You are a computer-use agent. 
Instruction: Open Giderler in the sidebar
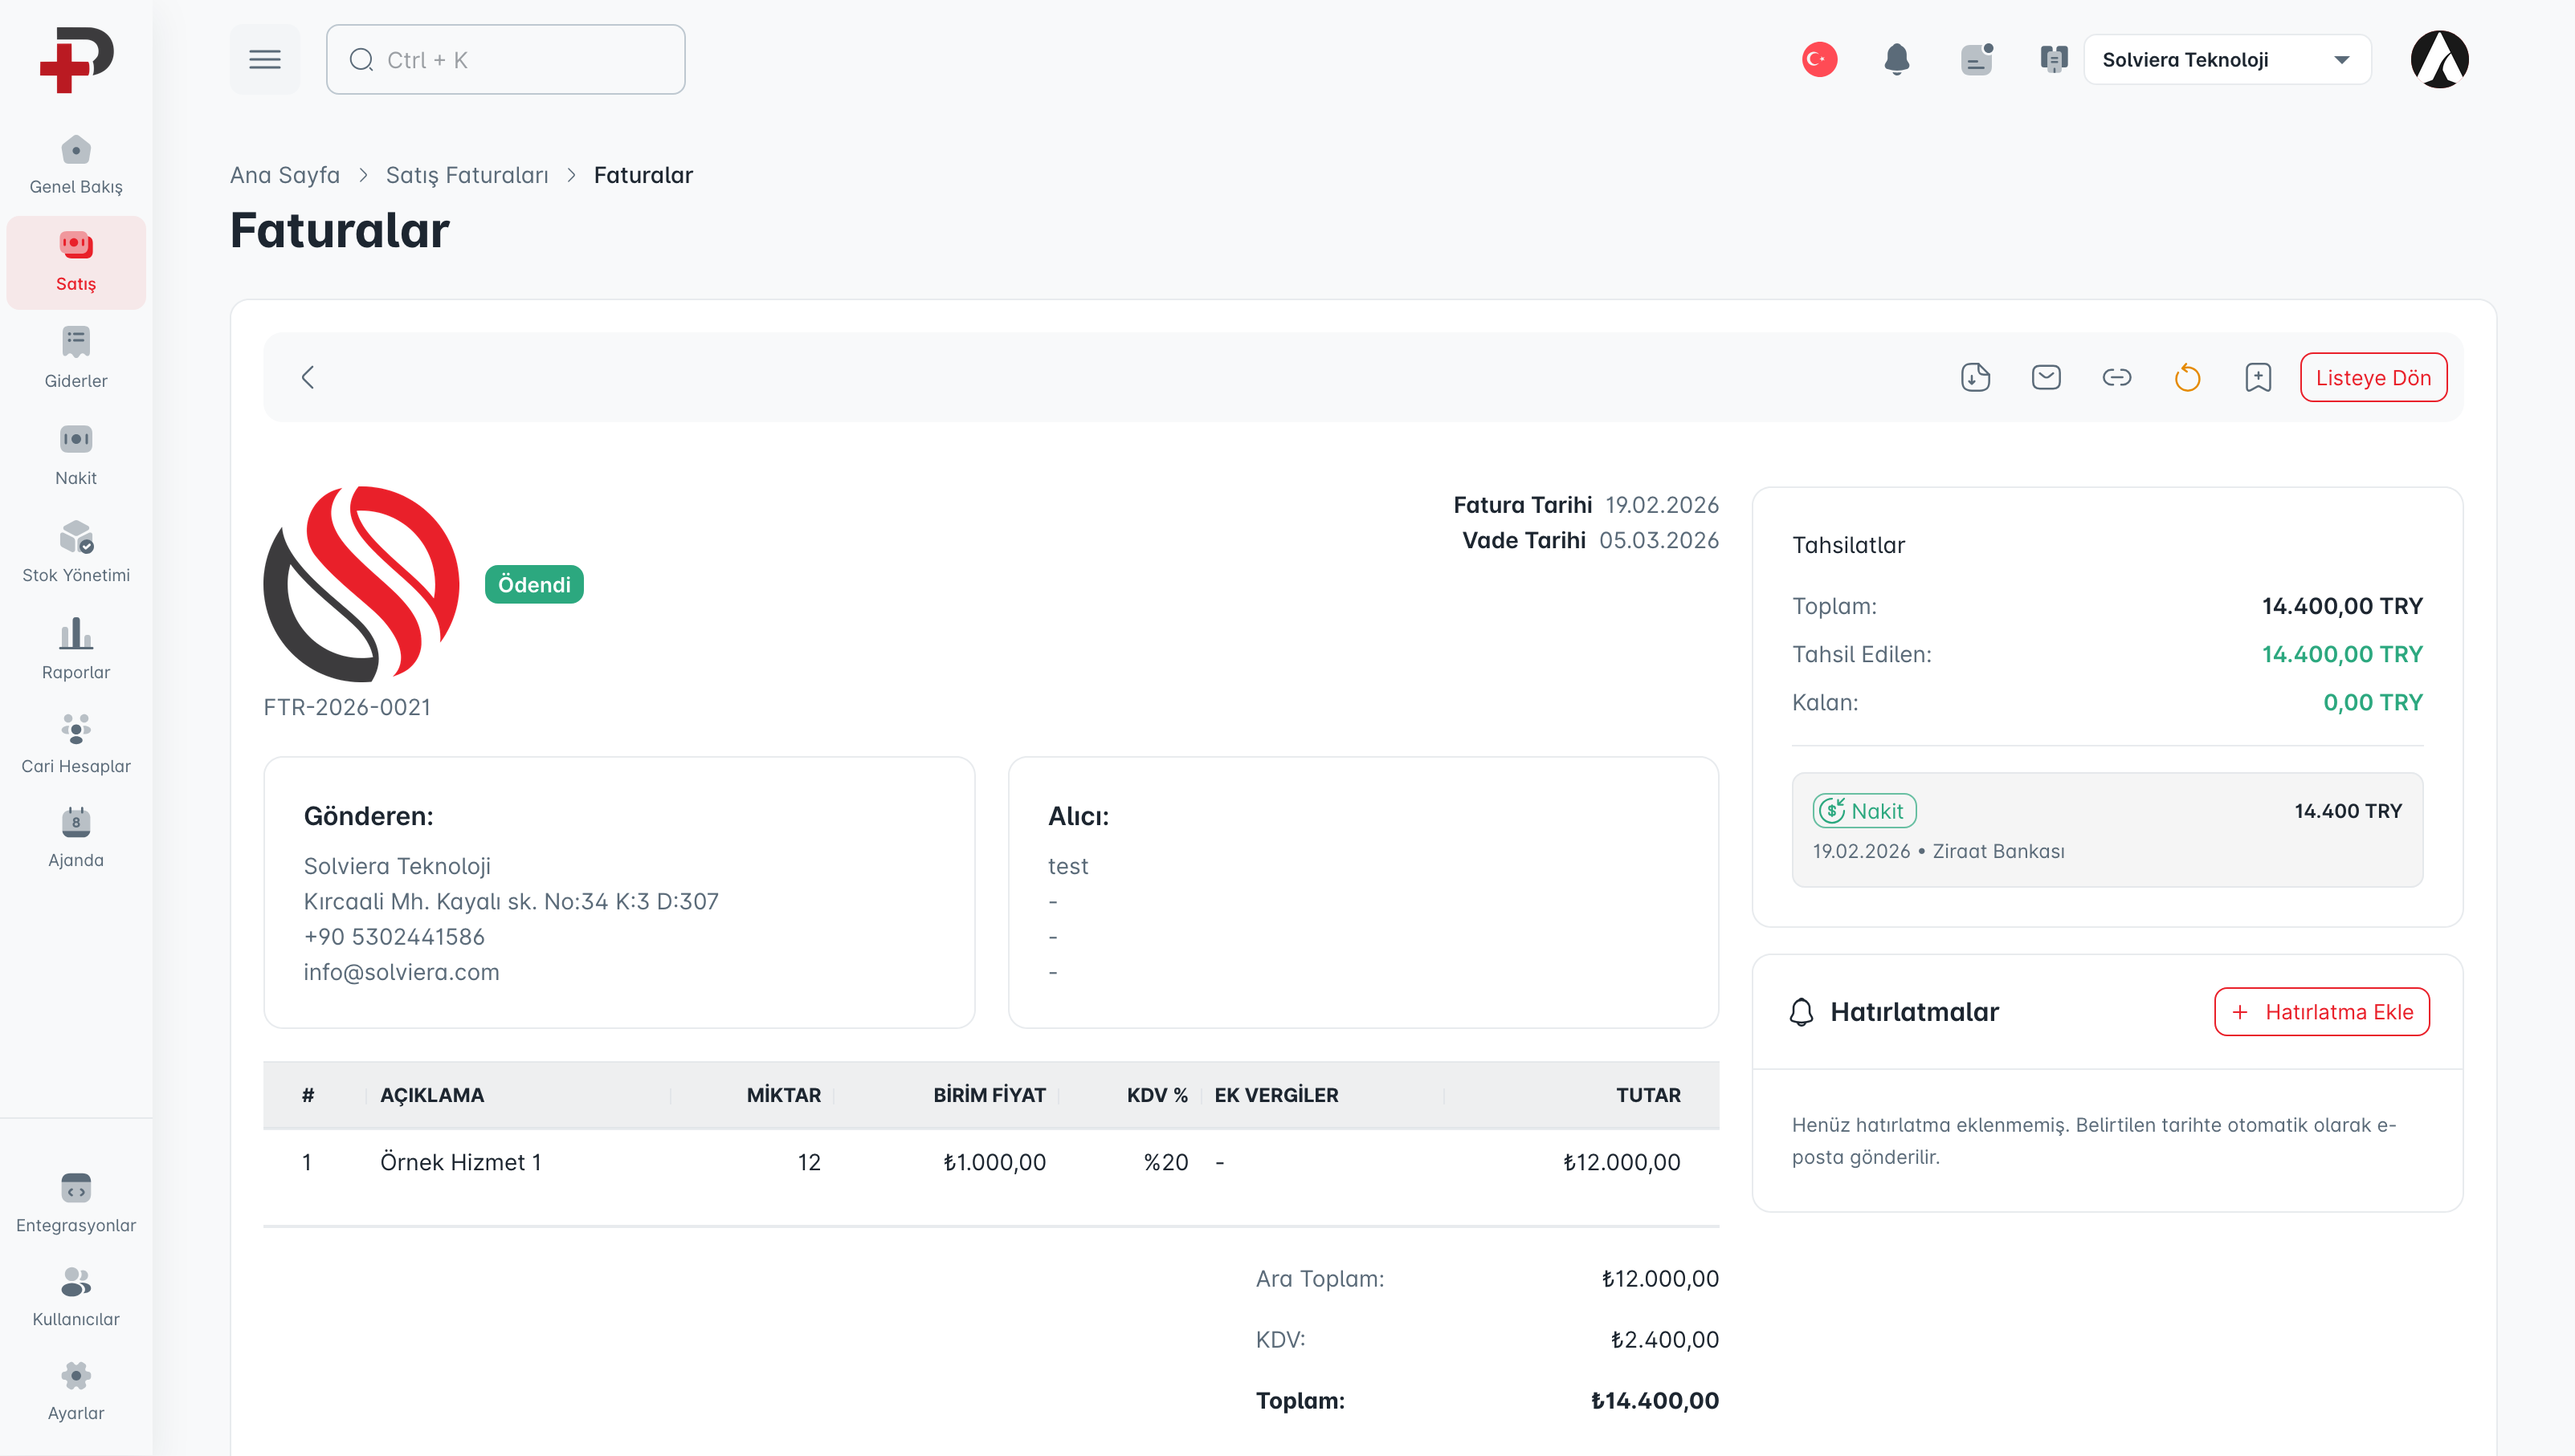[x=76, y=357]
